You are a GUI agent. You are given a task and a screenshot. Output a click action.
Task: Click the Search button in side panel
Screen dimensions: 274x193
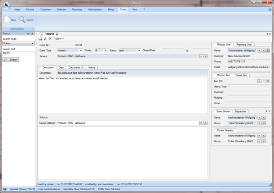tap(11, 60)
